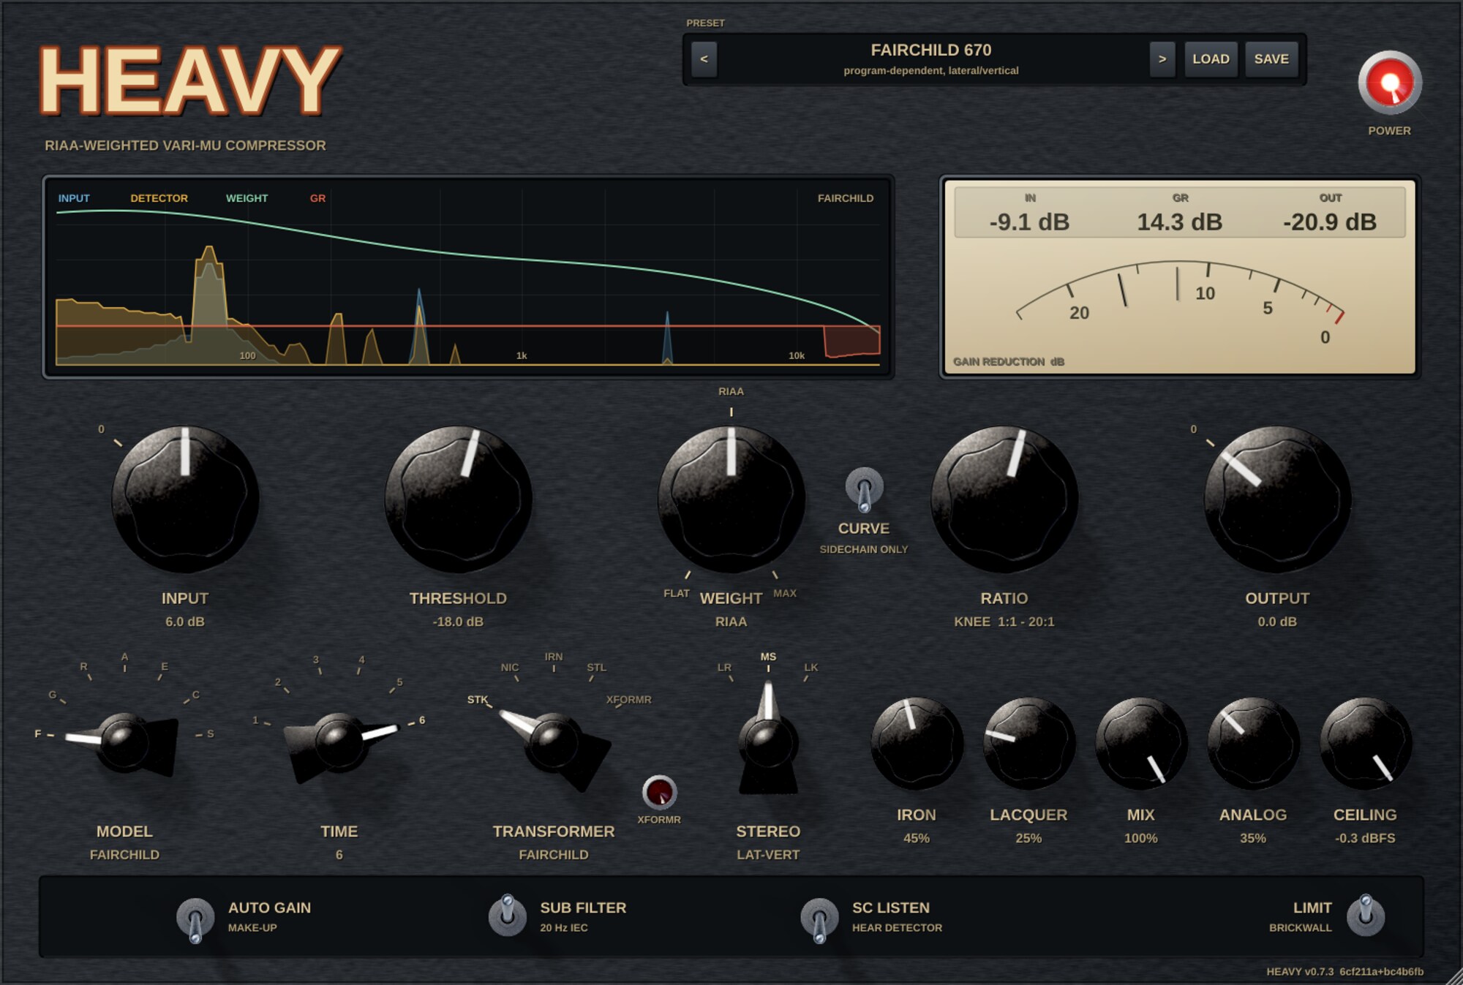Click the TRANSFORMER rotary selector
1463x985 pixels.
pyautogui.click(x=554, y=744)
